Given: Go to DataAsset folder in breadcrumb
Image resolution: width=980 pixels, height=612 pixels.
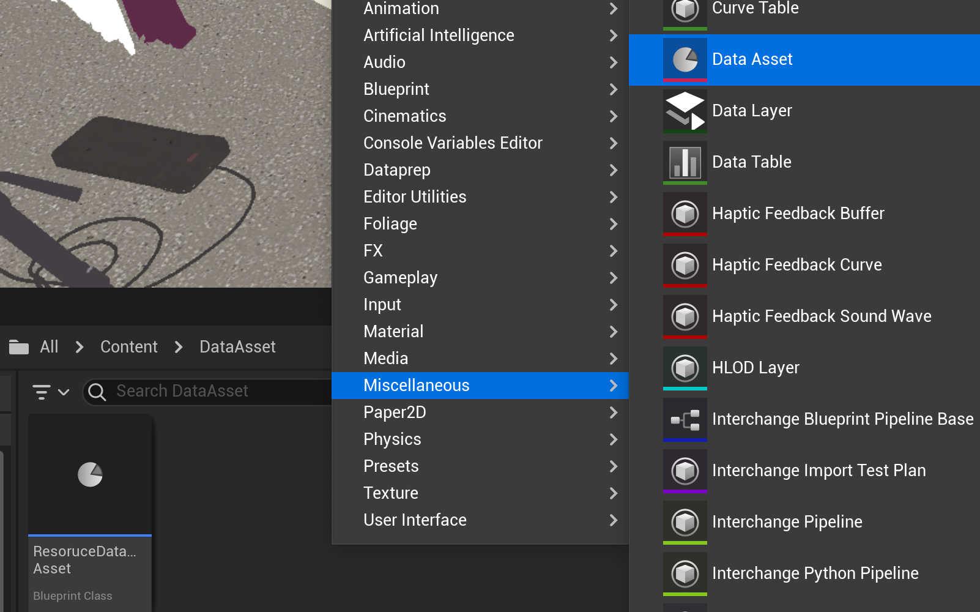Looking at the screenshot, I should pyautogui.click(x=237, y=347).
